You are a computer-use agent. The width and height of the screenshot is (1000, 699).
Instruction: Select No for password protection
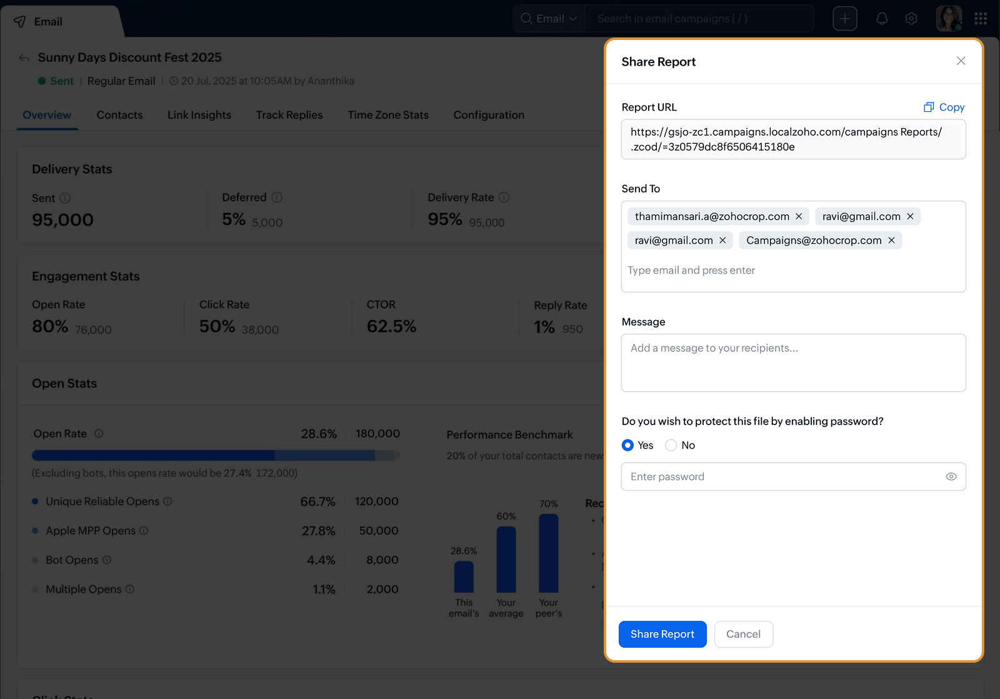point(671,445)
